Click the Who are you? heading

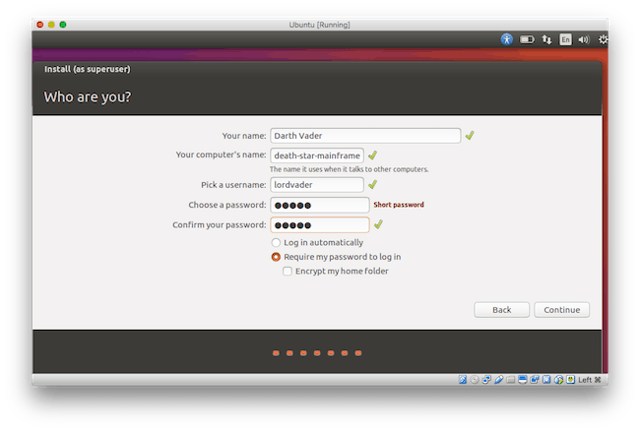coord(88,97)
